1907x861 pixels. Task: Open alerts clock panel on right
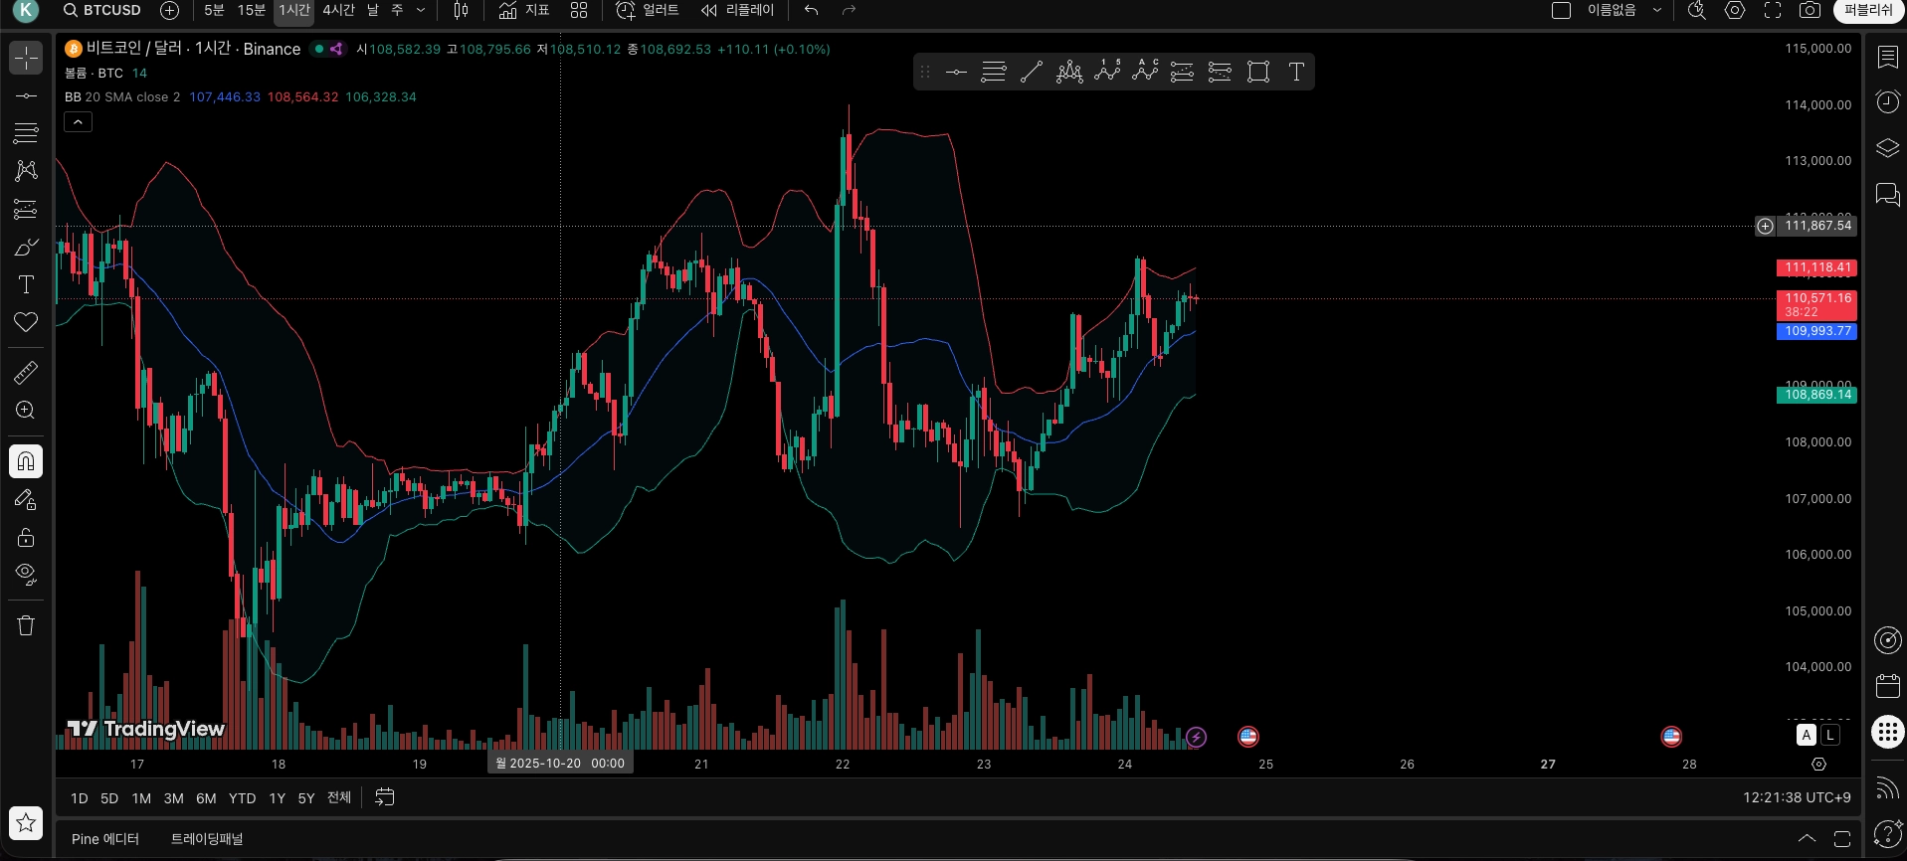(x=1887, y=101)
